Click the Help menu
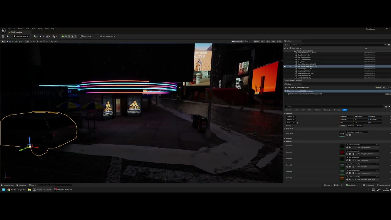Viewport: 391px width, 220px height. (x=53, y=29)
